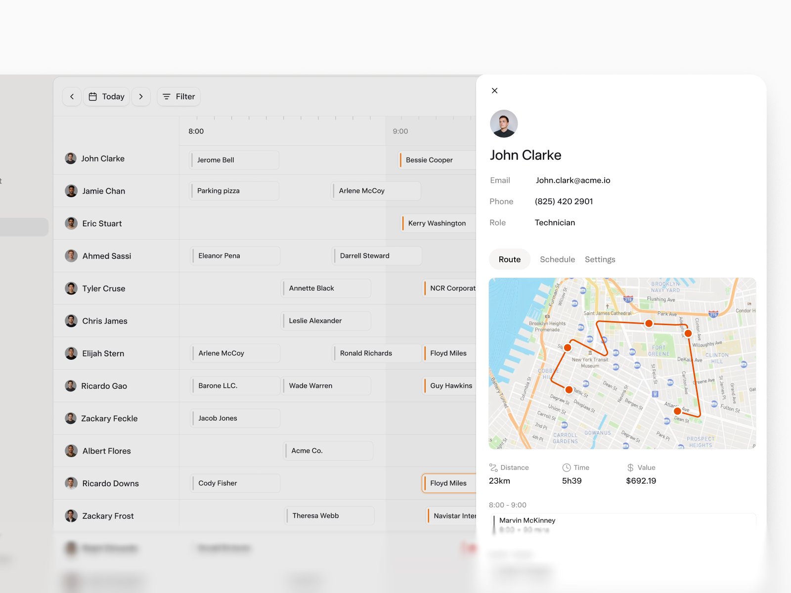Open the Leslie Alexander appointment
This screenshot has height=593, width=791.
click(326, 321)
